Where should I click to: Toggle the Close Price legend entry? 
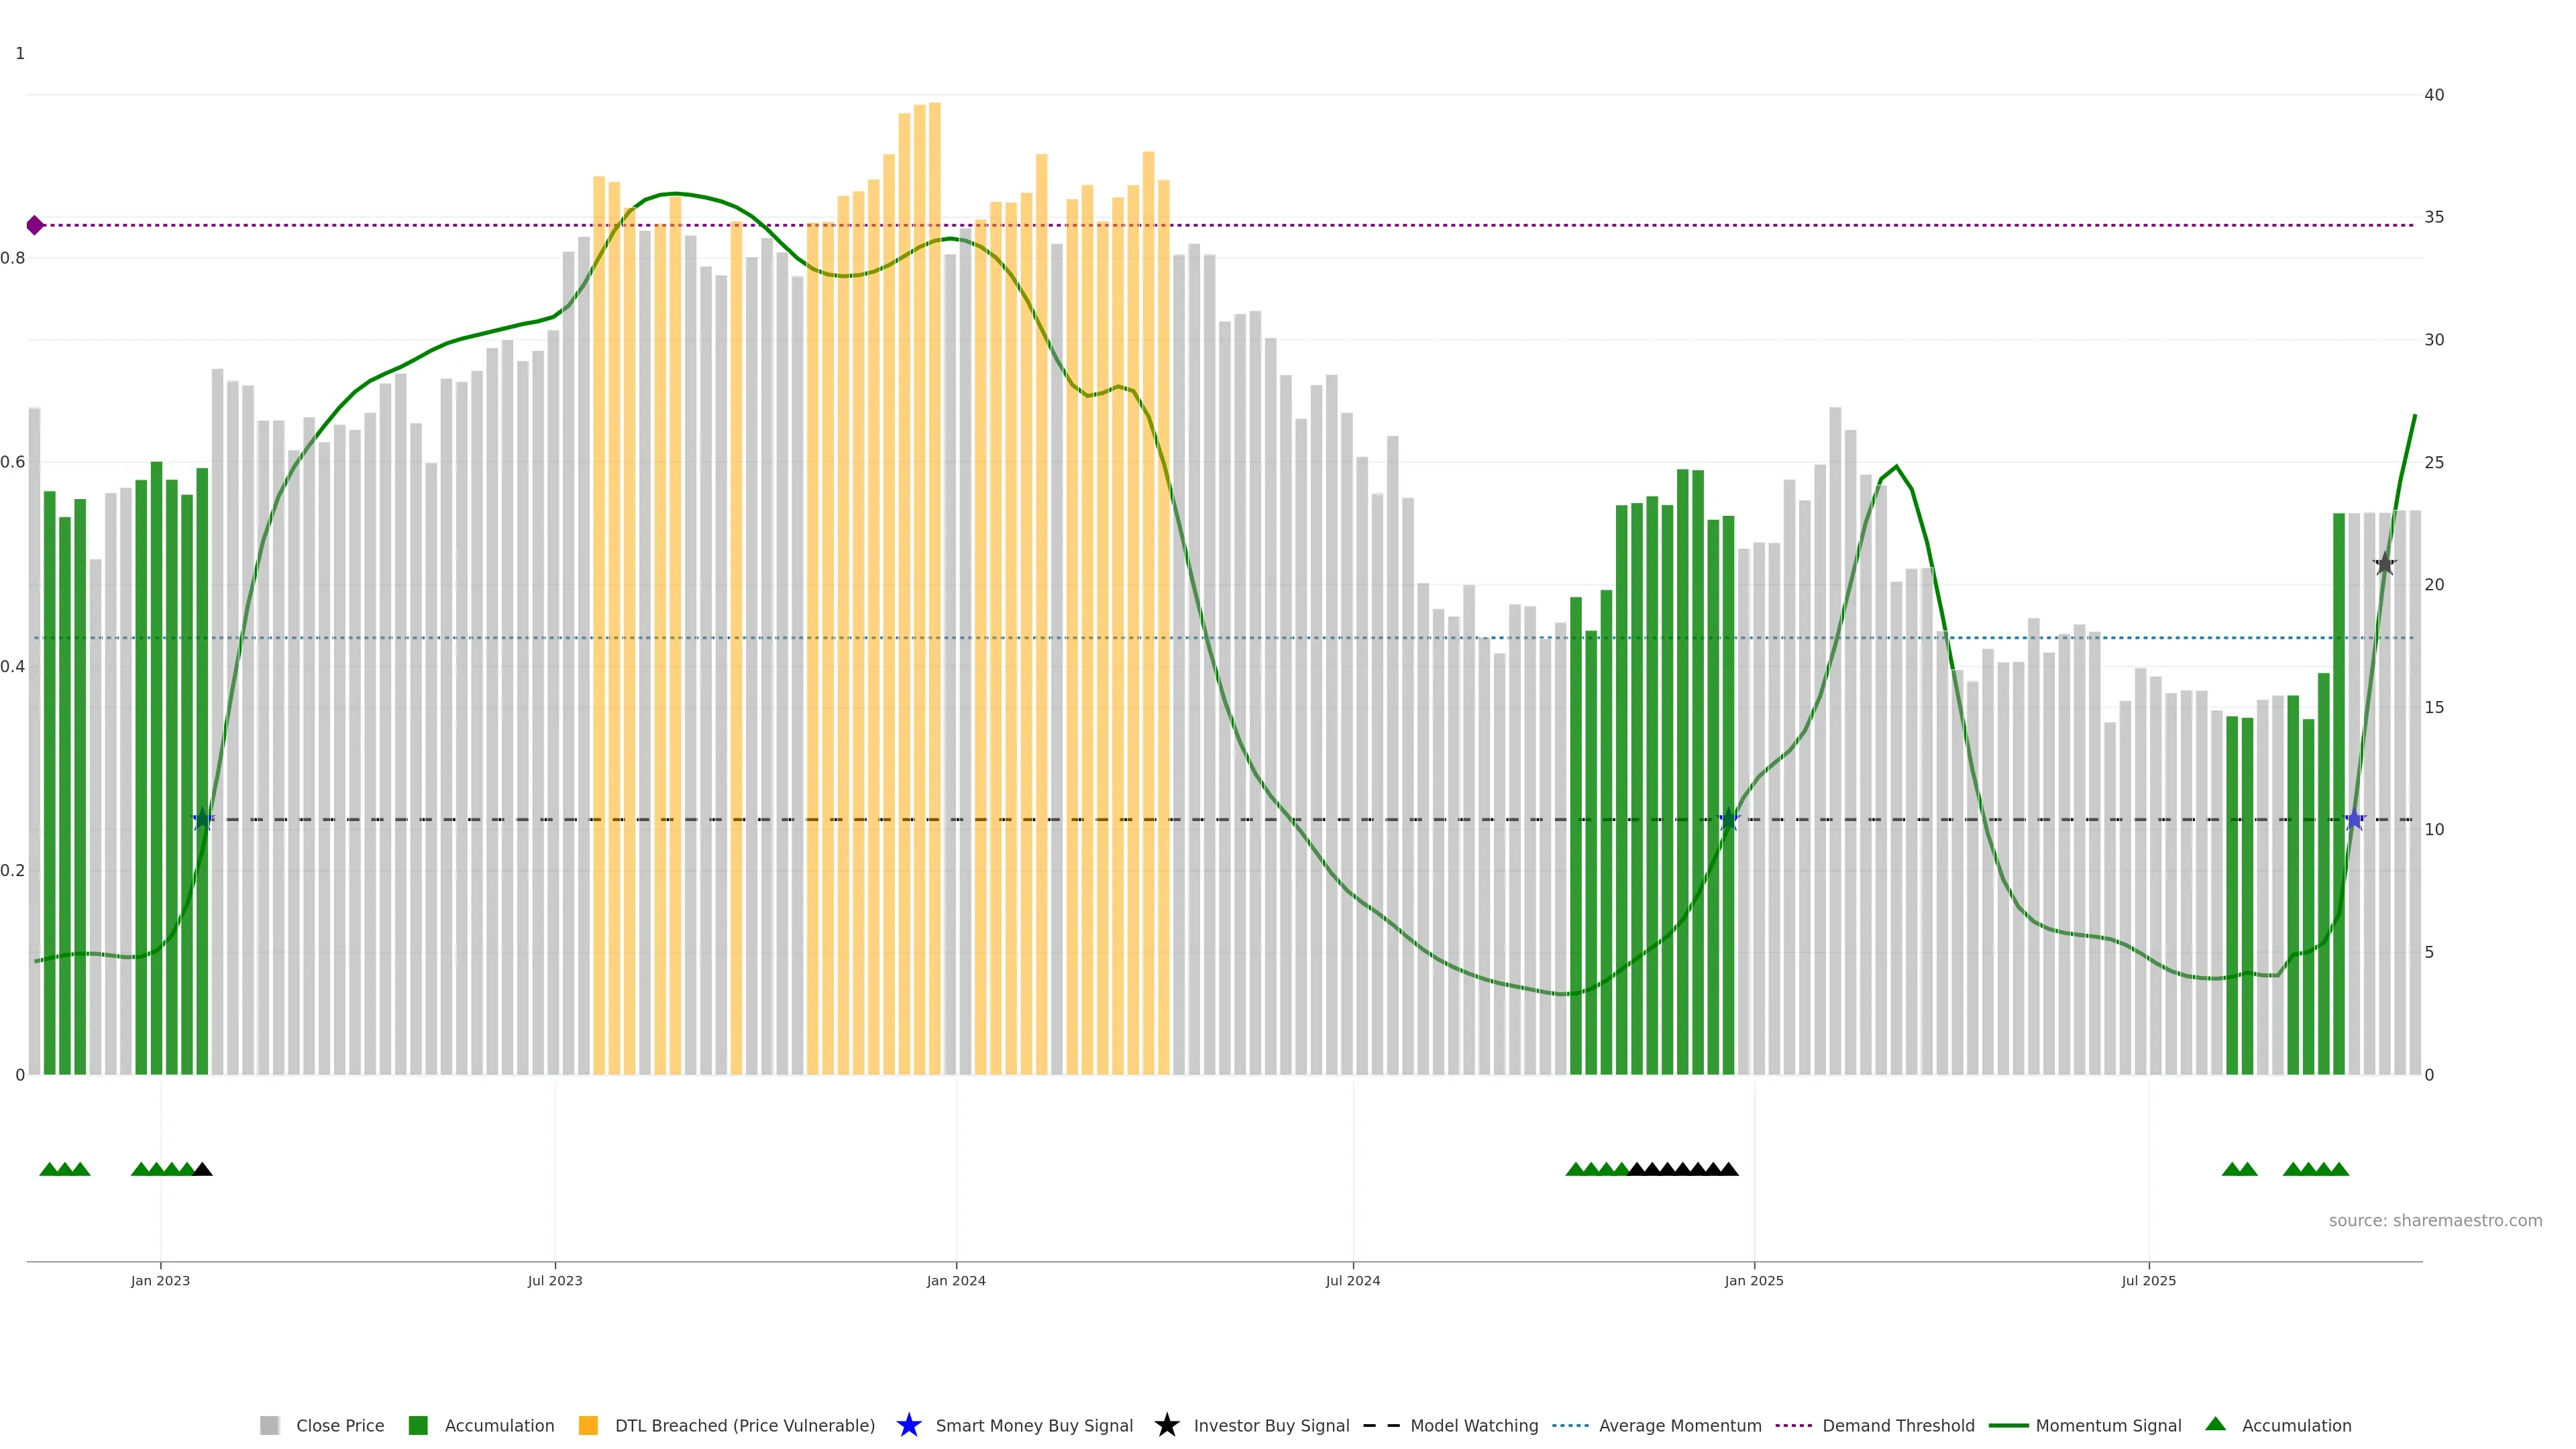339,1425
